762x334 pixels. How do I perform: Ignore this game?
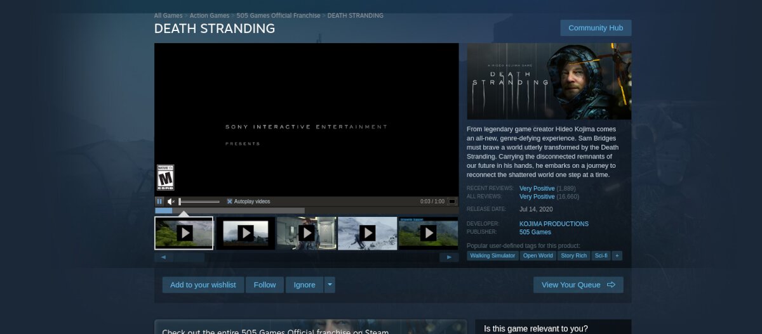(x=305, y=285)
